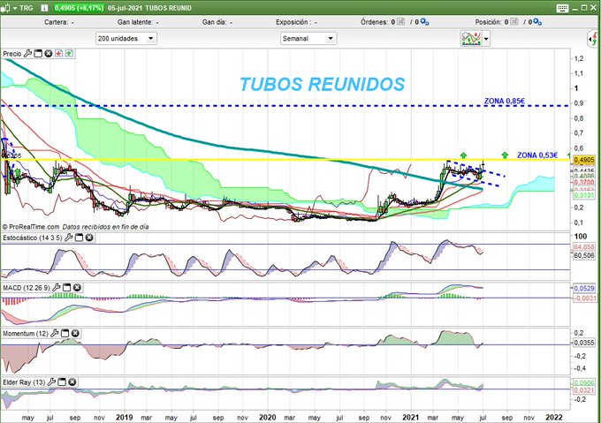Open Momentum indicator wrench settings
The width and height of the screenshot is (601, 423).
[x=55, y=334]
